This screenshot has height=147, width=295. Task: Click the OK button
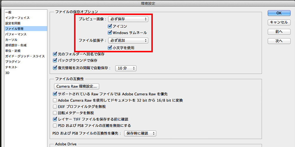(279, 13)
